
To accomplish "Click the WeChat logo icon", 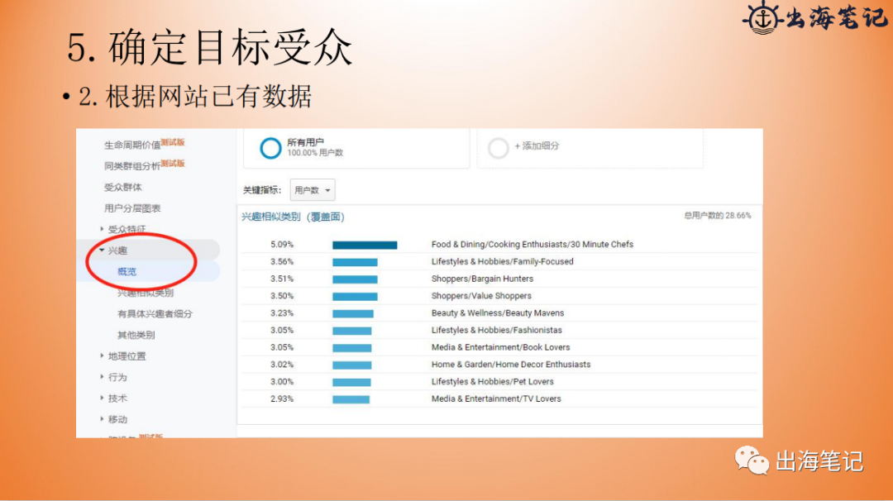I will tap(752, 460).
